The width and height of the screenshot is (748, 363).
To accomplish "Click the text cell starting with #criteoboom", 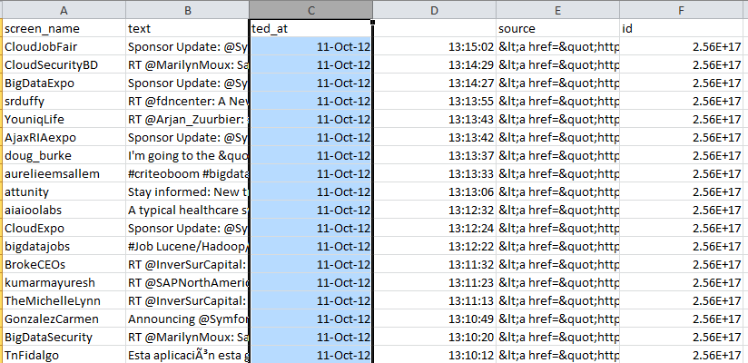I will click(186, 173).
